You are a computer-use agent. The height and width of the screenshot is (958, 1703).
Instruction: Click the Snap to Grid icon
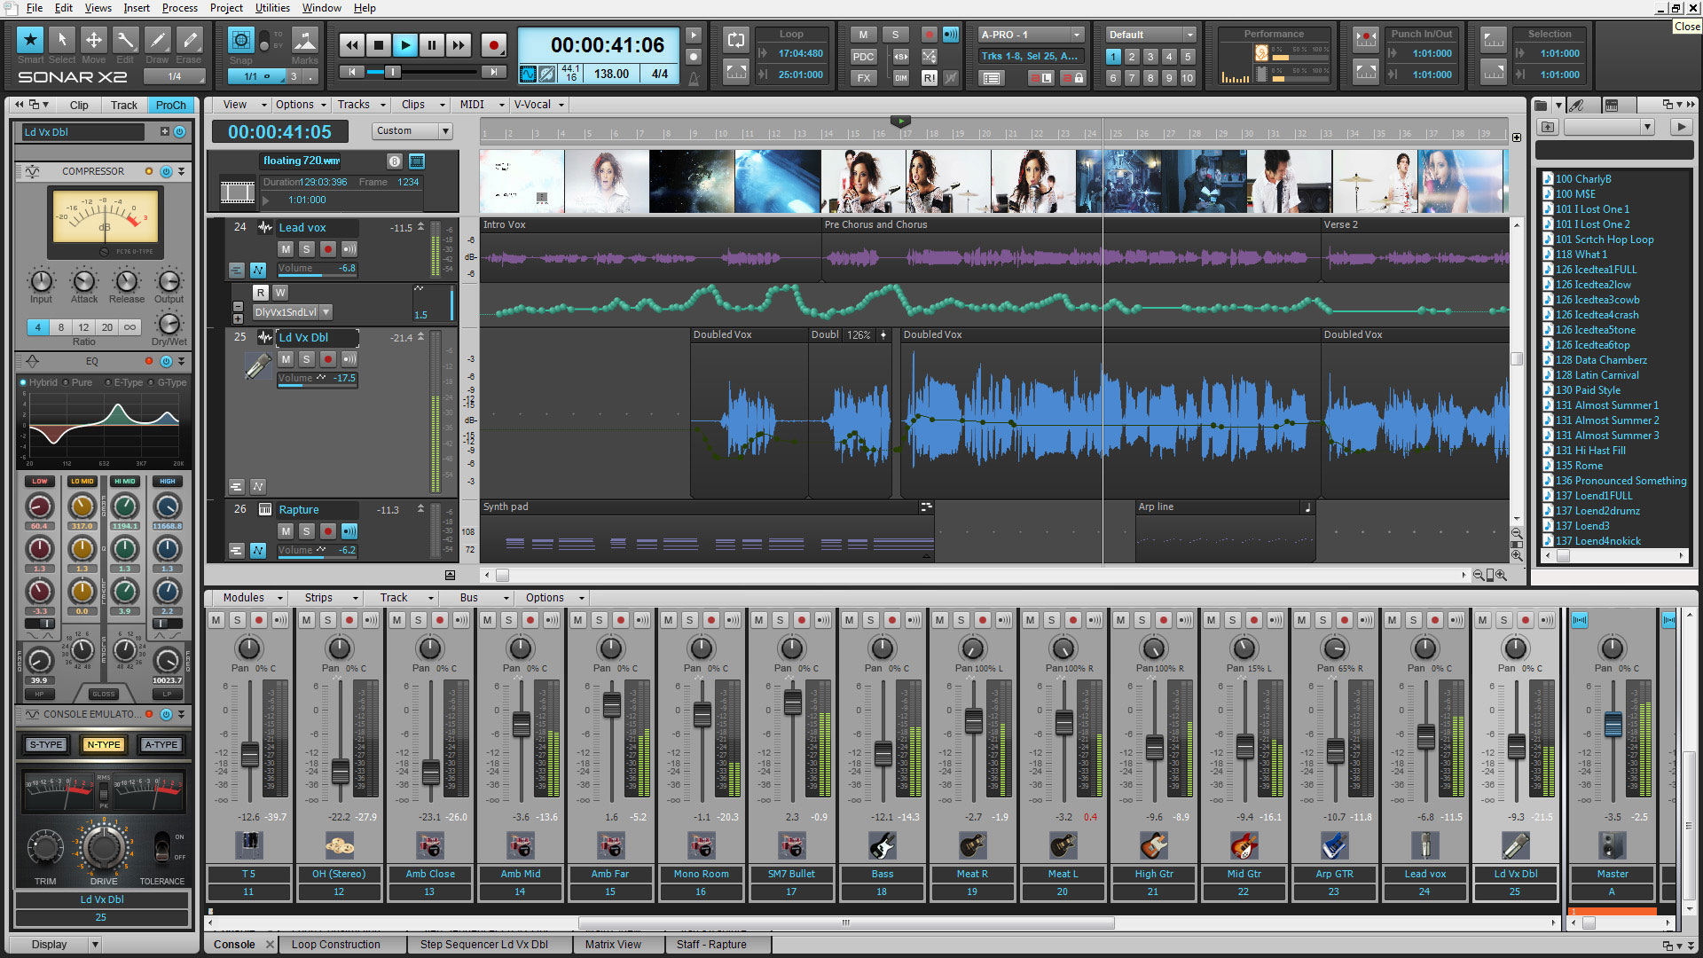[239, 42]
